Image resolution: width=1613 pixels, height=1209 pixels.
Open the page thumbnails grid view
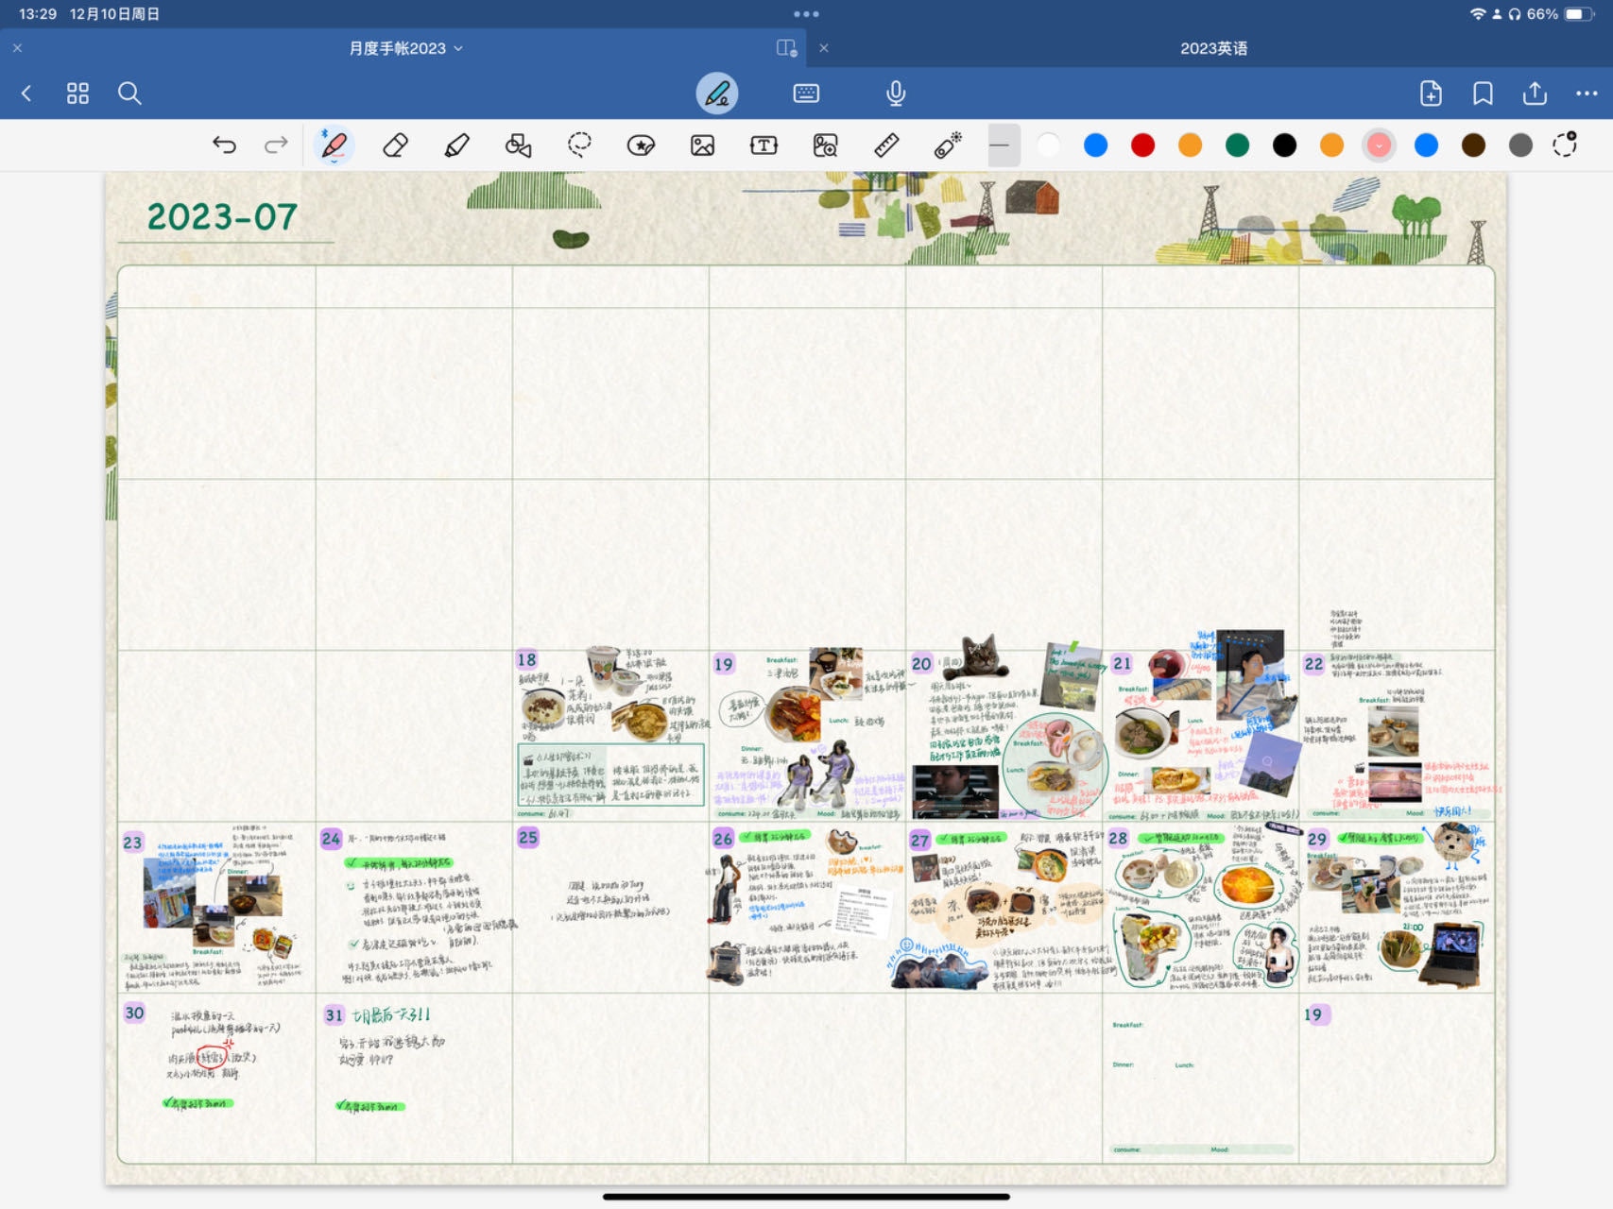(x=77, y=94)
